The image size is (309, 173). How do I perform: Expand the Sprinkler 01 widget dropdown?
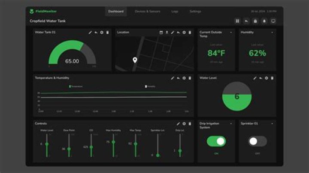272,124
